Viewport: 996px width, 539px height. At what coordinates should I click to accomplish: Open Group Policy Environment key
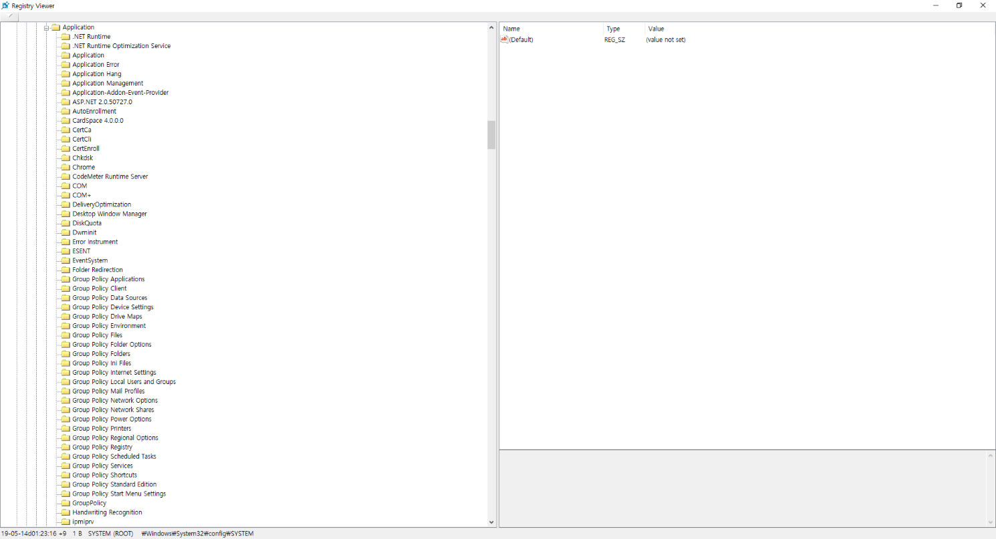(109, 327)
